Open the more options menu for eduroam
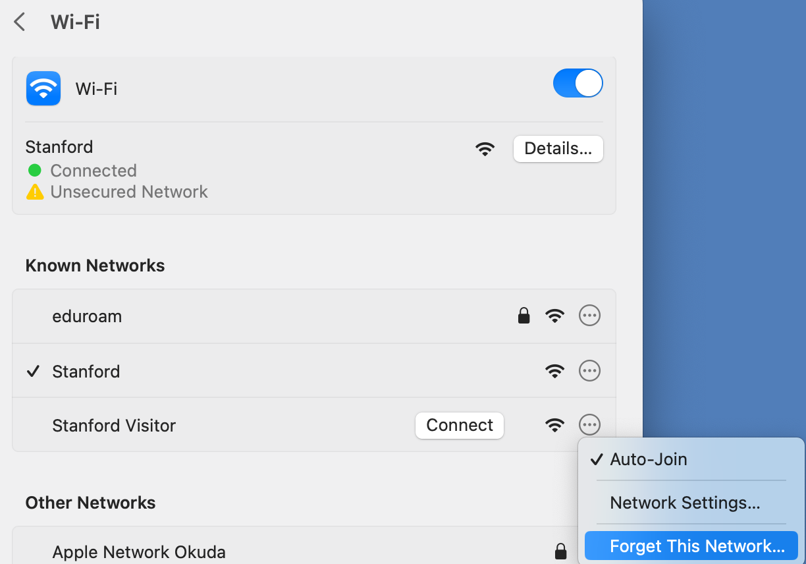This screenshot has width=806, height=564. click(x=589, y=316)
